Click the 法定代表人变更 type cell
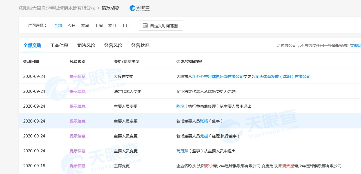Image resolution: width=361 pixels, height=174 pixels. (128, 91)
